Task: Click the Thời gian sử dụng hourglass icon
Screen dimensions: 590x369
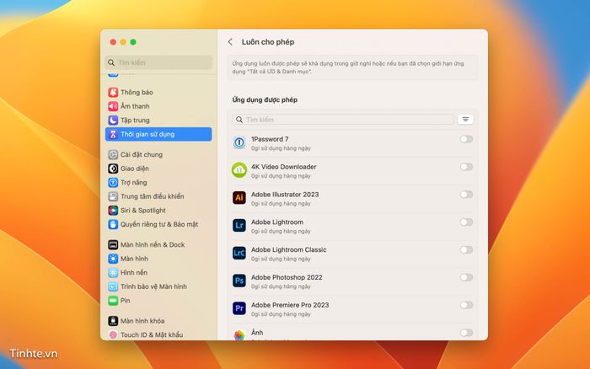Action: coord(113,134)
